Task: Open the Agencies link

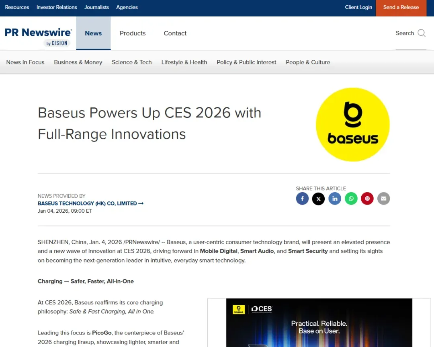Action: point(127,8)
